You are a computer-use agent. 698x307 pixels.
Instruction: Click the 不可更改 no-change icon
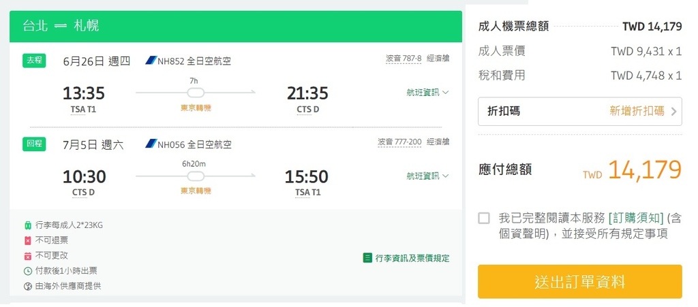28,255
